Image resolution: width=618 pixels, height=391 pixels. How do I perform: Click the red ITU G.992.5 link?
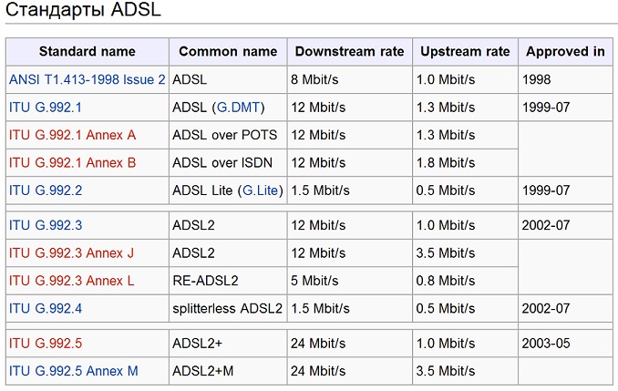46,344
